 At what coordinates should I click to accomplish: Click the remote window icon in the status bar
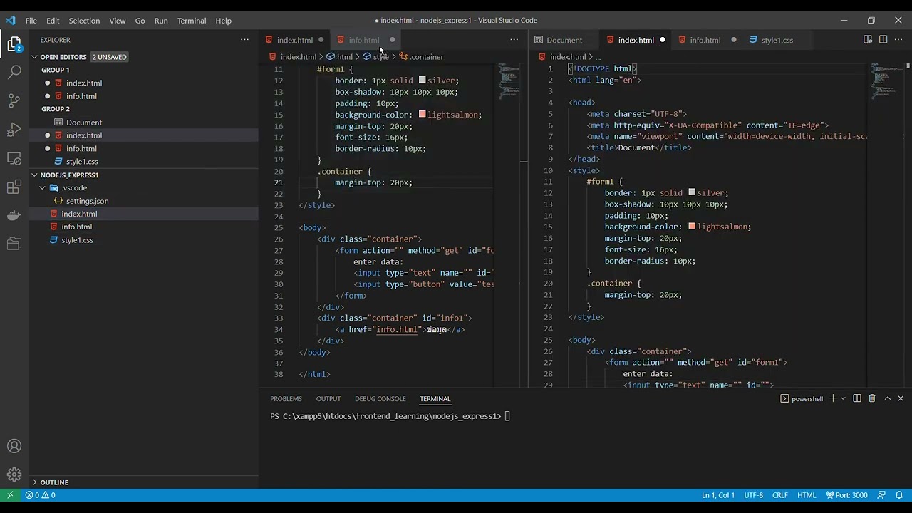pyautogui.click(x=10, y=495)
